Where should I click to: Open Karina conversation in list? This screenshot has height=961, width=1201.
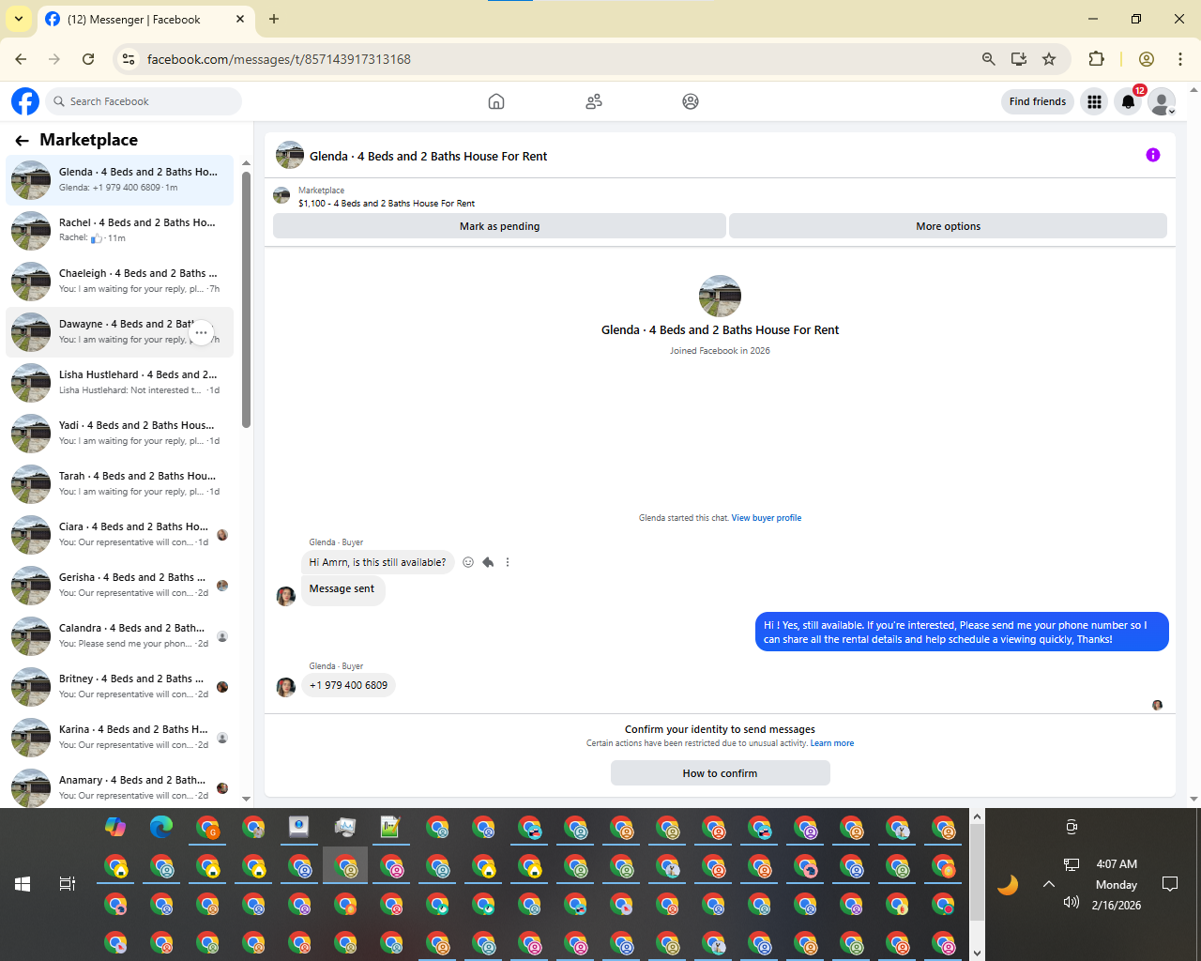(x=120, y=738)
